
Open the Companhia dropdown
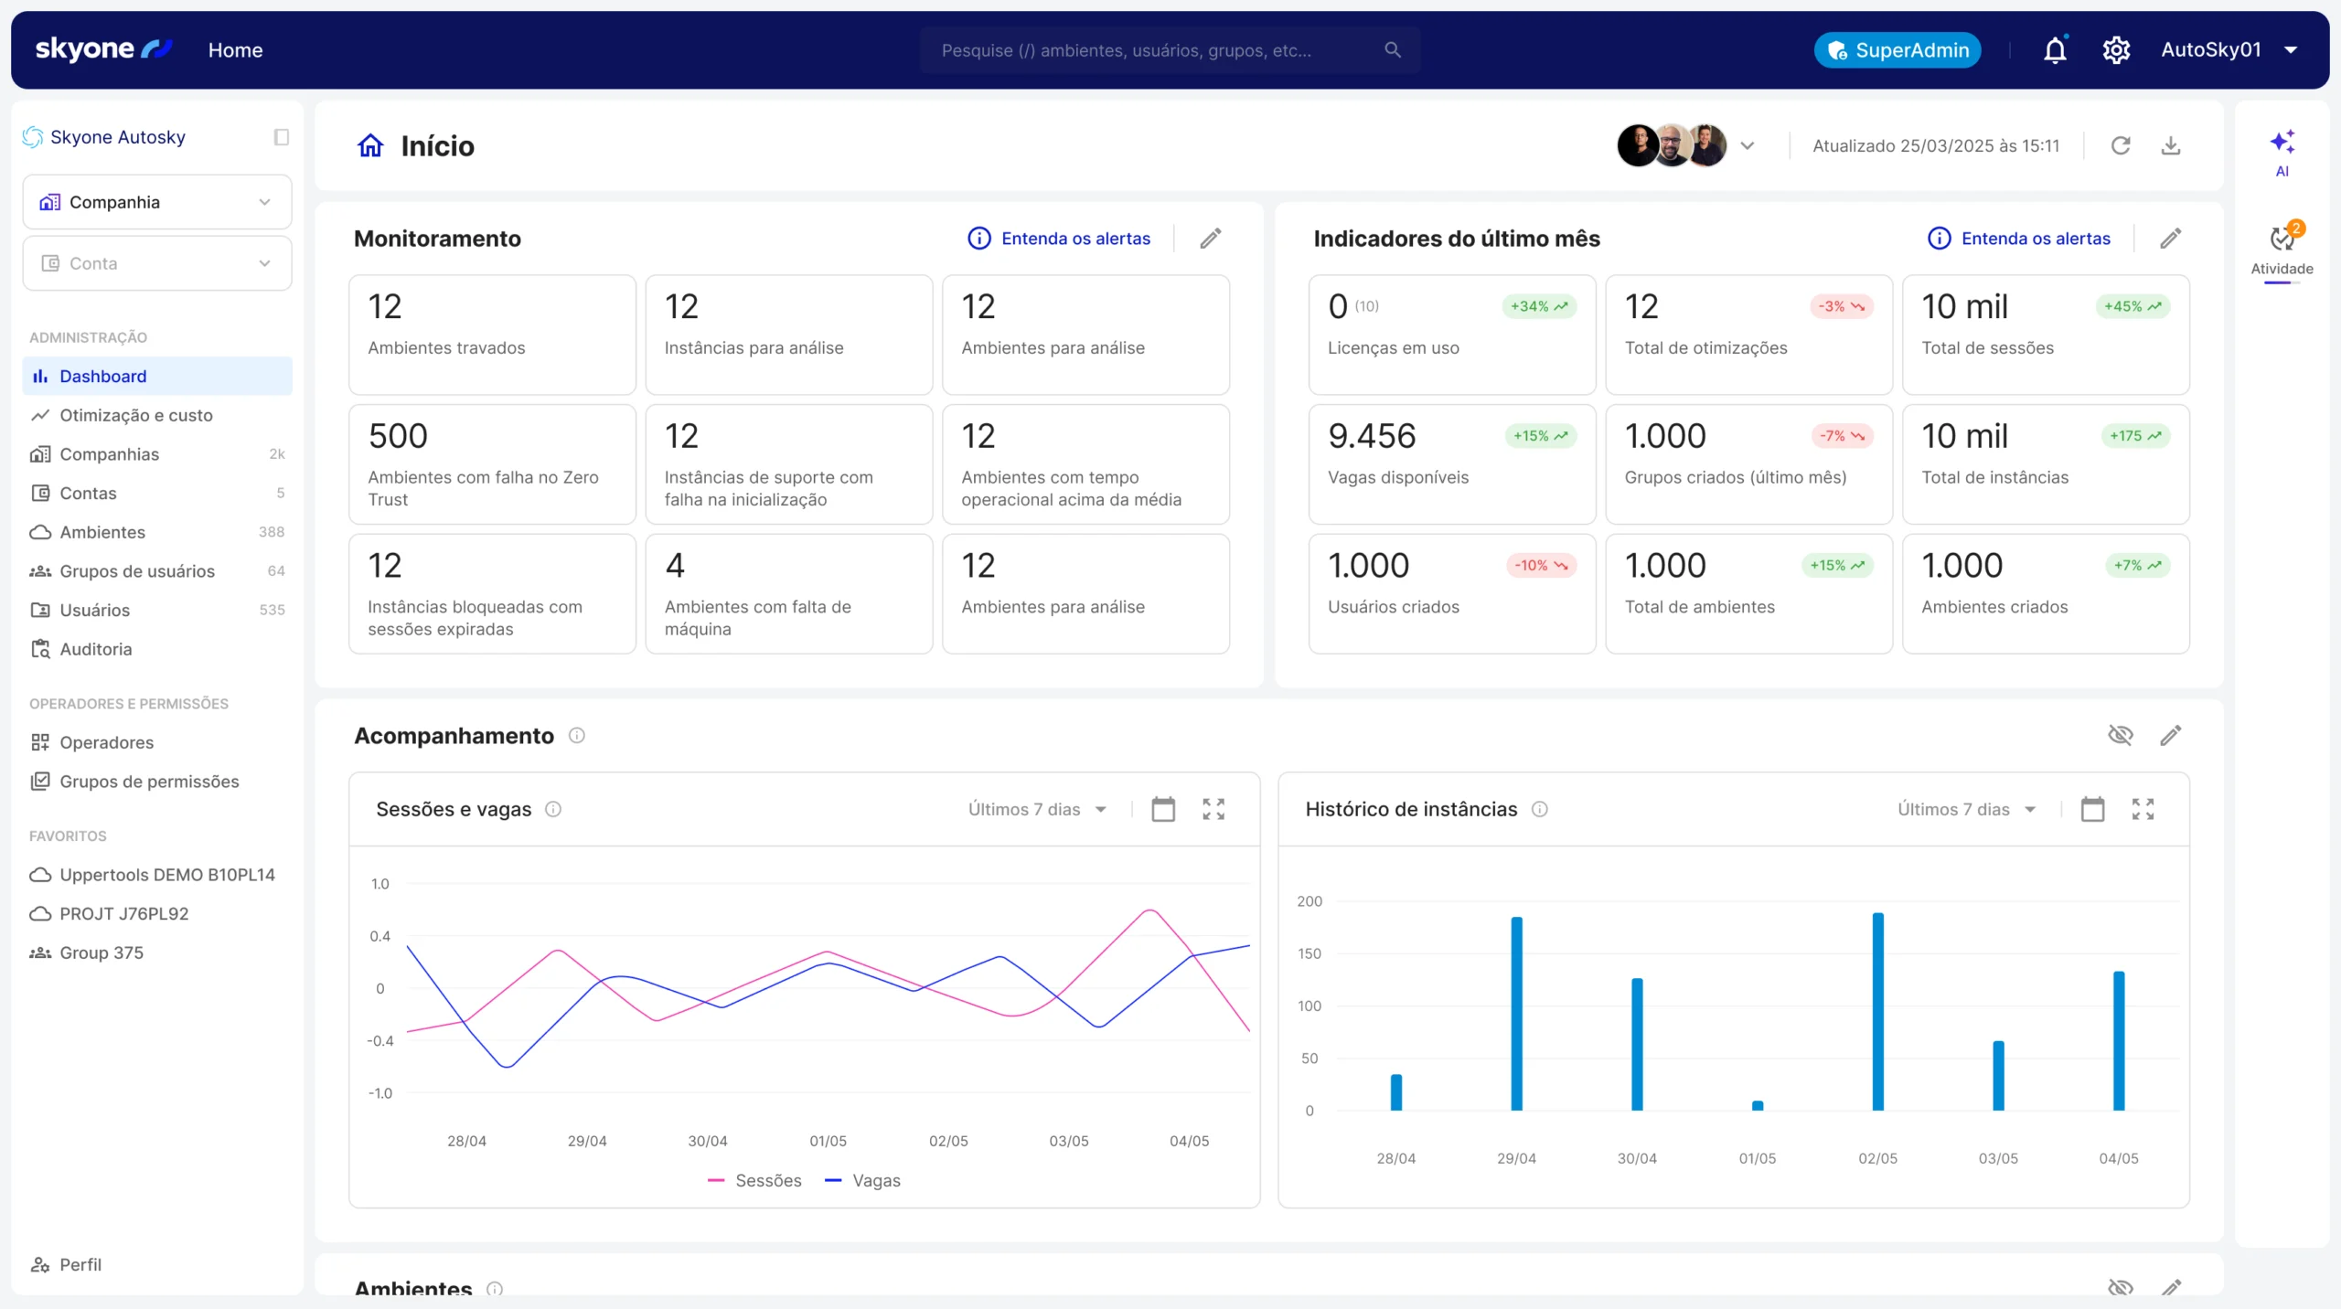click(157, 202)
